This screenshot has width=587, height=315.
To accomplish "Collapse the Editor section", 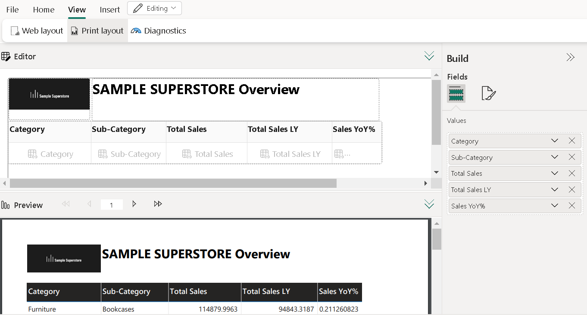I will tap(429, 56).
